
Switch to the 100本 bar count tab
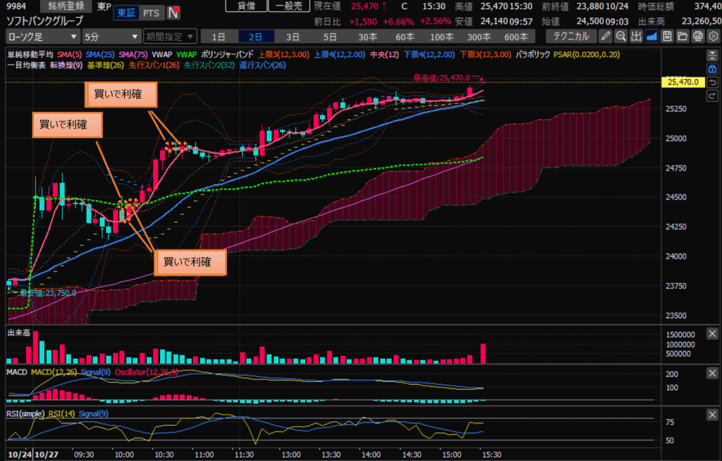coord(441,36)
